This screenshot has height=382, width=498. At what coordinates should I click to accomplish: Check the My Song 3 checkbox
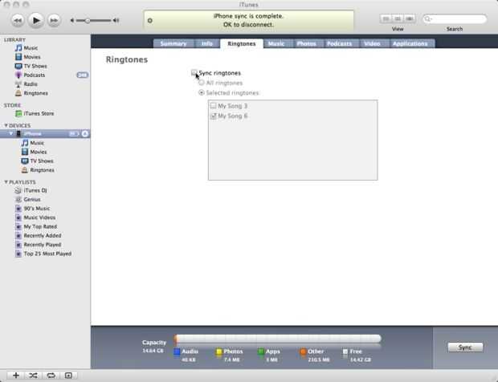click(214, 106)
